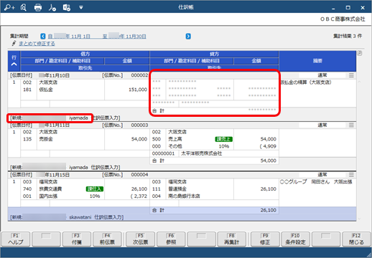Select the 151,000 debit amount
Viewport: 372px width, 258px height.
point(138,90)
